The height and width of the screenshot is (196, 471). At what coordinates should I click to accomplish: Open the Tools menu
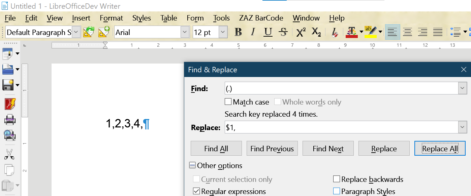pyautogui.click(x=221, y=18)
